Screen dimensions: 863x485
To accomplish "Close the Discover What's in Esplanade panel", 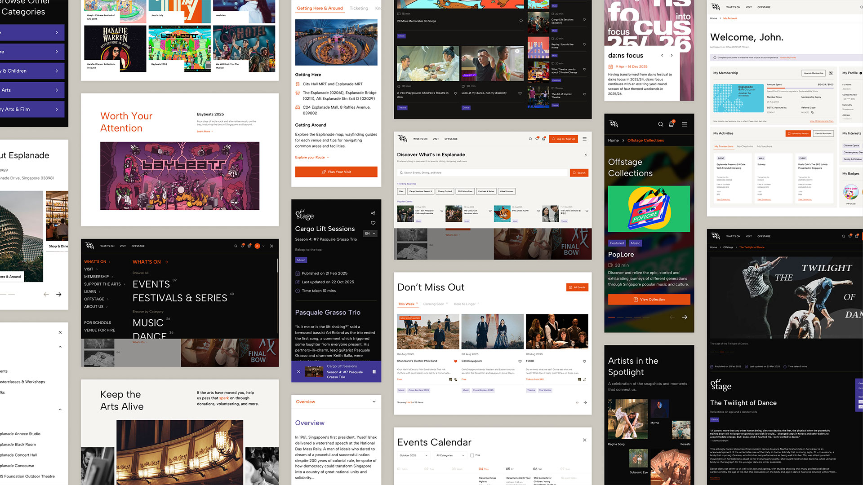I will click(x=586, y=154).
